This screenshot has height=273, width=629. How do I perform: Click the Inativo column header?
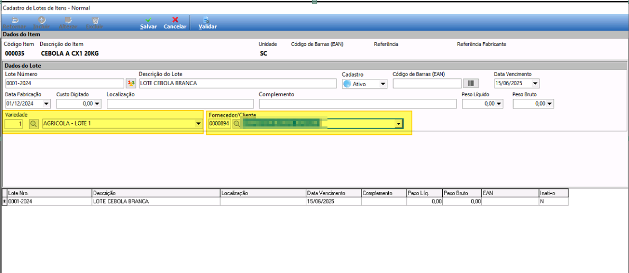click(553, 193)
